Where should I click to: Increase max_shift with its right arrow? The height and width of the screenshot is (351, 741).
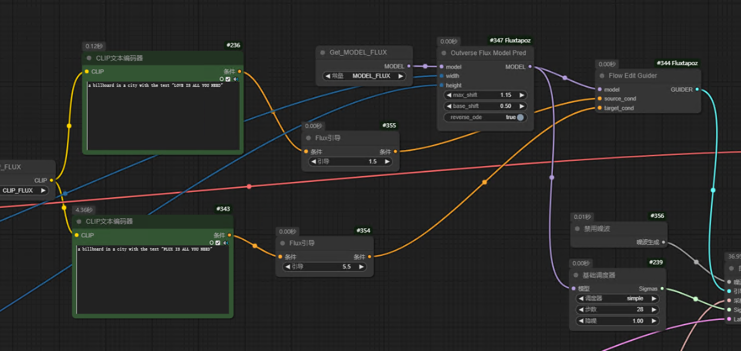(521, 95)
